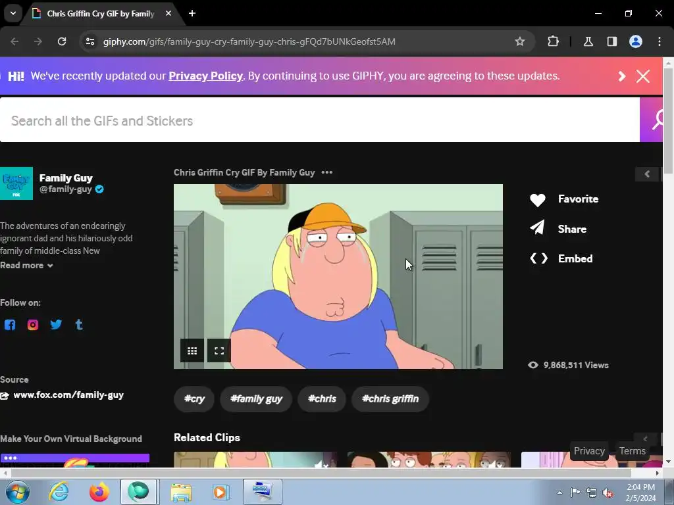Click the vertical scrollbar thumb

[668, 120]
